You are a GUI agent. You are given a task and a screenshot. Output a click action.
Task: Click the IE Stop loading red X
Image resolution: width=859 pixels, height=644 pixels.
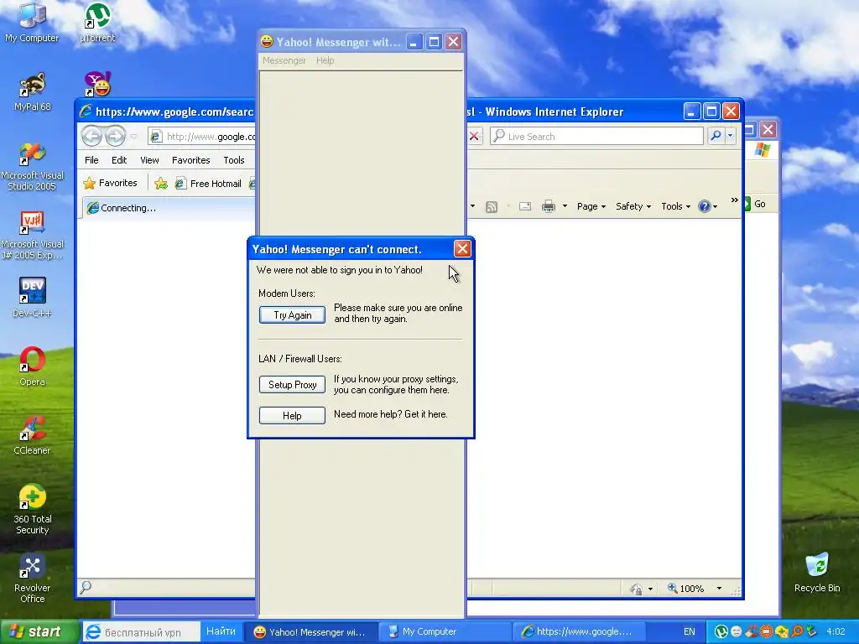475,137
